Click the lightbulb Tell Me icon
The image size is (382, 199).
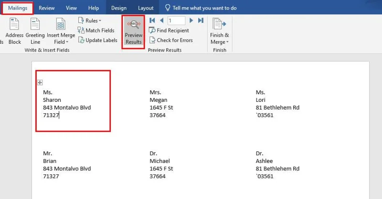[168, 8]
